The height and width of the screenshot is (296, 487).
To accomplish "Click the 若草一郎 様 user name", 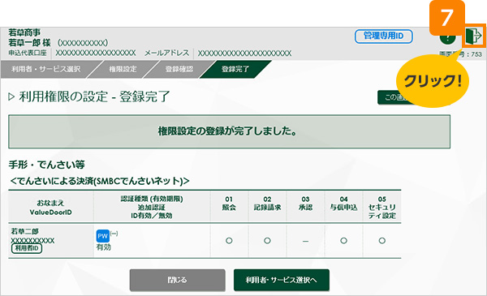I will pyautogui.click(x=29, y=42).
